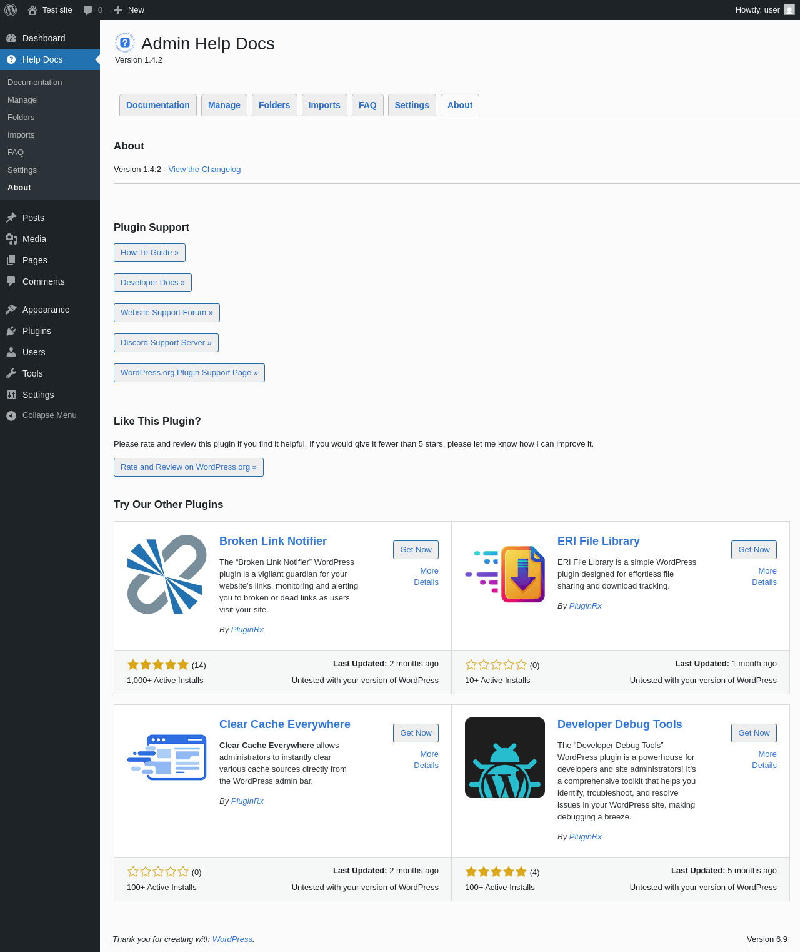Click the Dashboard gauge icon in sidebar

point(11,38)
